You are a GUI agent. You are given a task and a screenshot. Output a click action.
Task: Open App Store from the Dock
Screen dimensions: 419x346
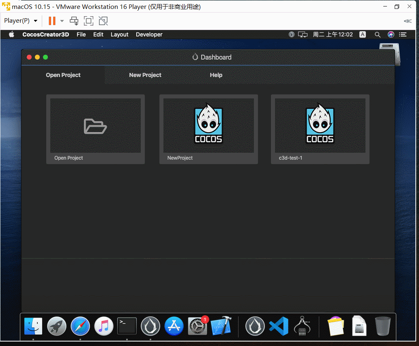pyautogui.click(x=174, y=326)
